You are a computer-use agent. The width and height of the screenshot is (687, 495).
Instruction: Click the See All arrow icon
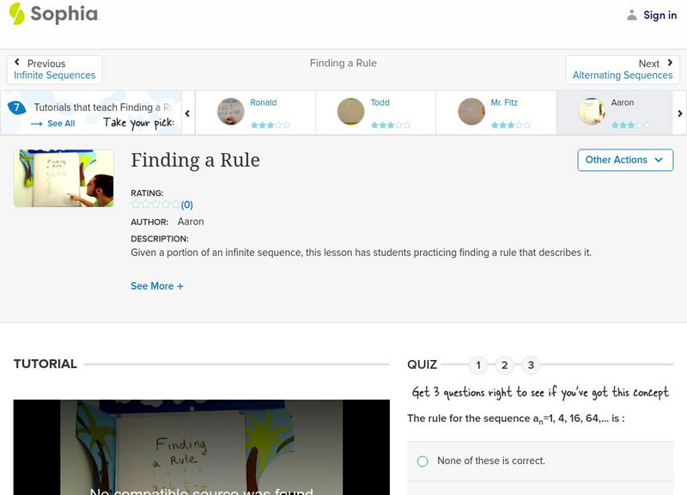pyautogui.click(x=34, y=124)
